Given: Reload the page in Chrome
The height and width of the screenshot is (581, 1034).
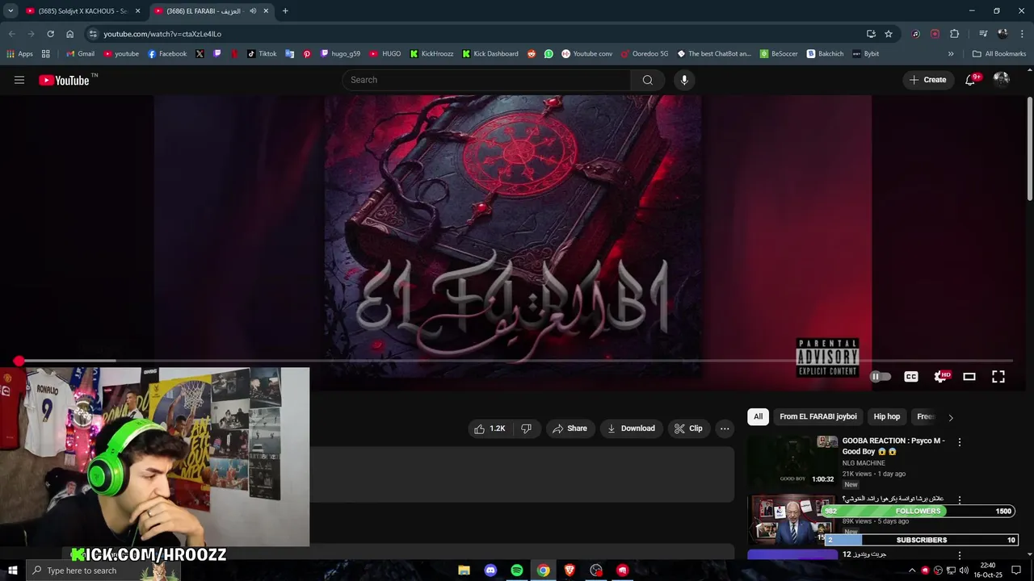Looking at the screenshot, I should (x=50, y=34).
